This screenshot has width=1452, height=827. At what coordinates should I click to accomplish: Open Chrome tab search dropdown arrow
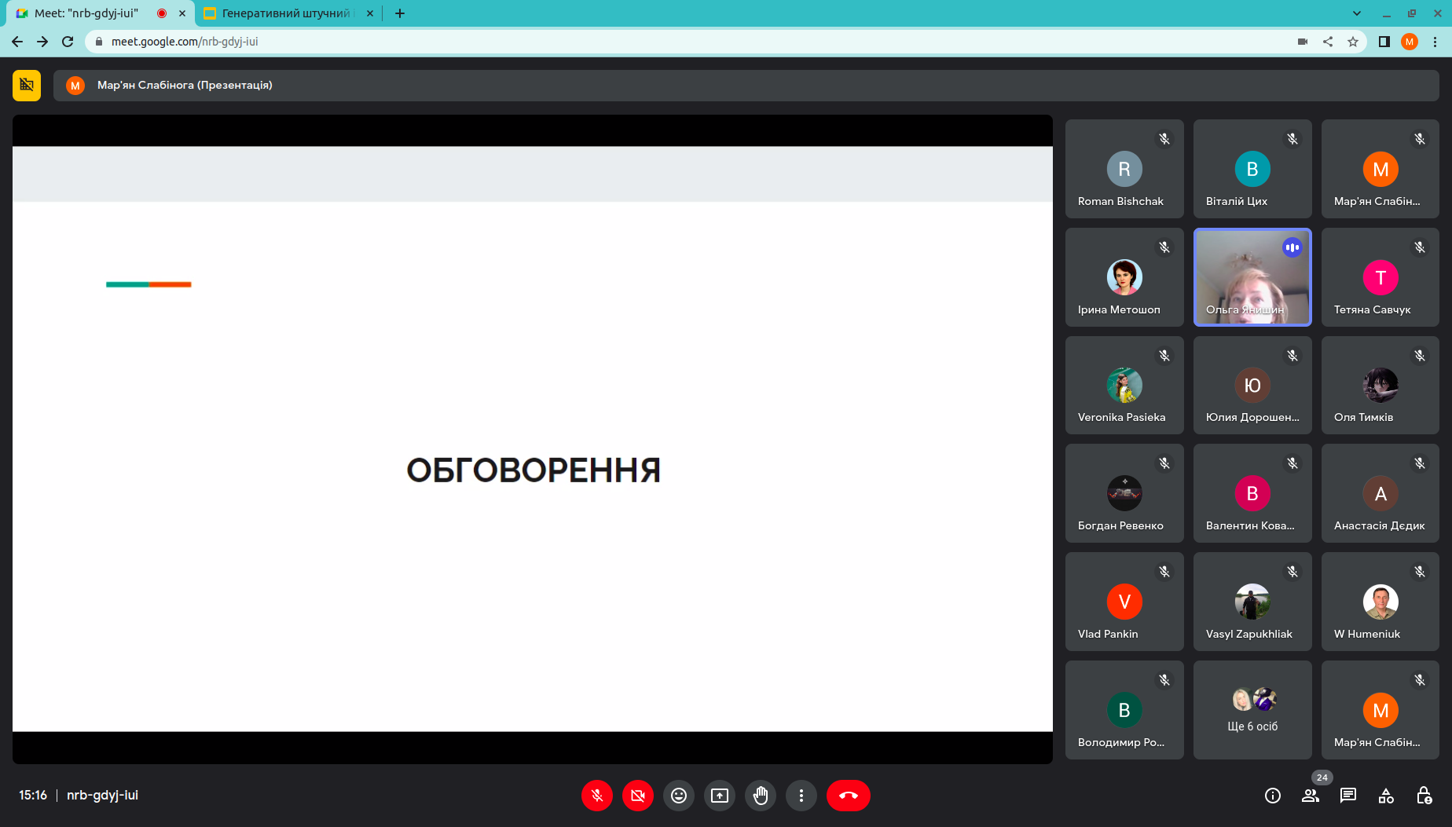click(1356, 13)
